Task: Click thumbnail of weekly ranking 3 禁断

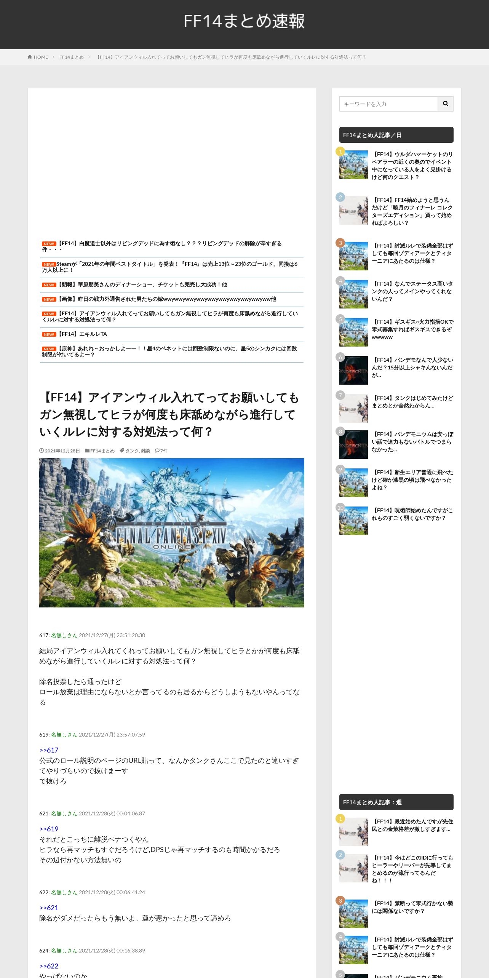Action: [353, 914]
